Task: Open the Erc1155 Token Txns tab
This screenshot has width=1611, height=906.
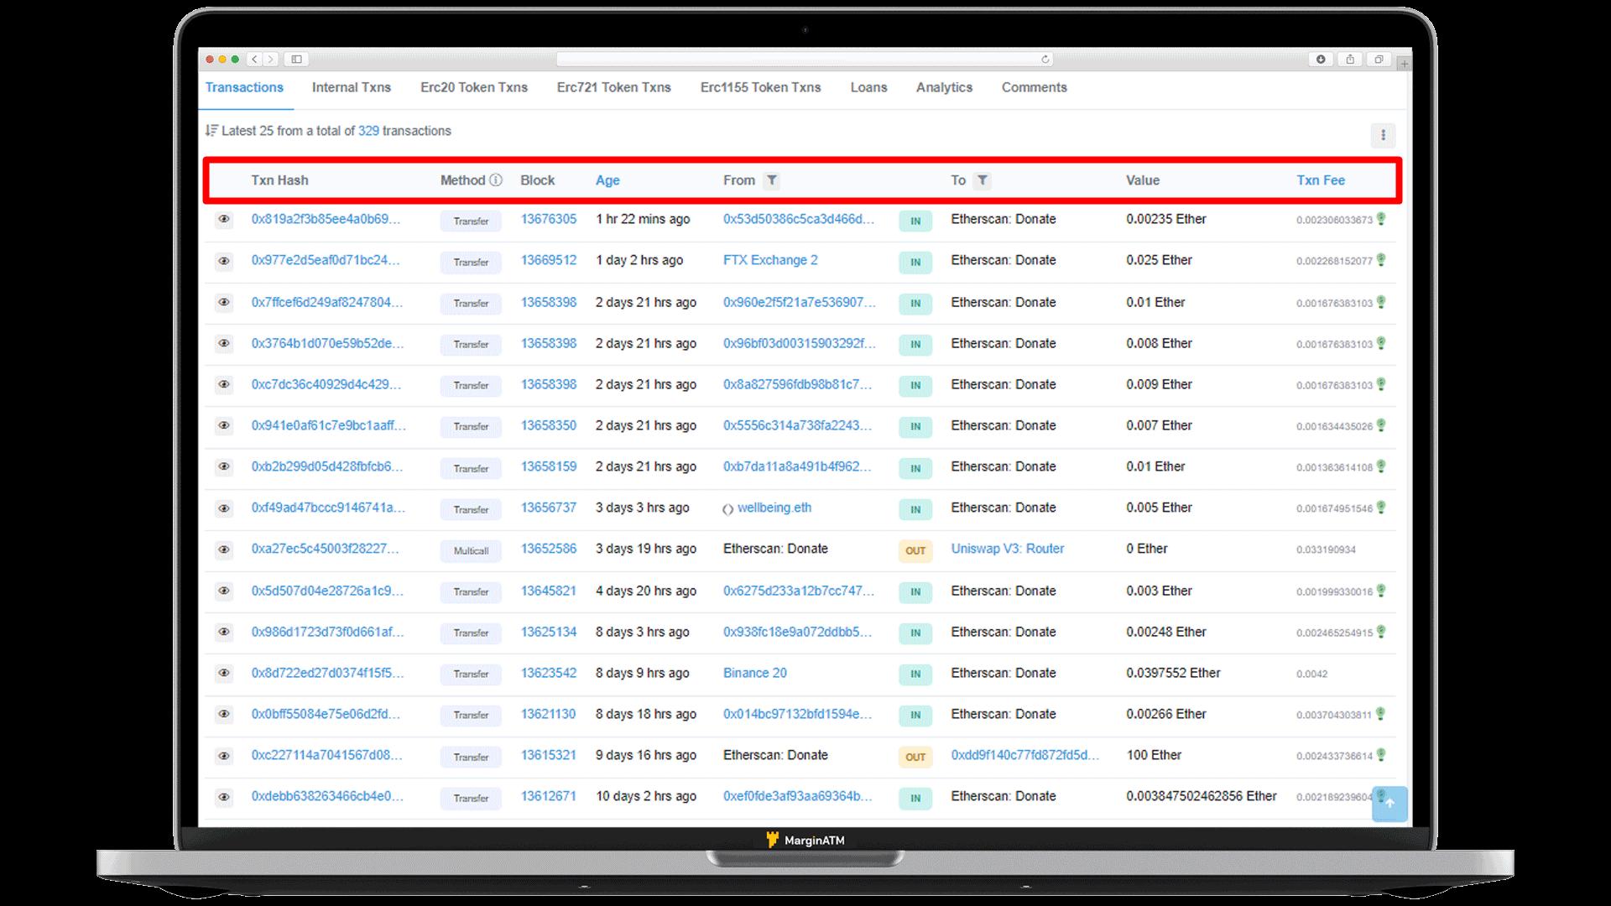Action: (761, 87)
